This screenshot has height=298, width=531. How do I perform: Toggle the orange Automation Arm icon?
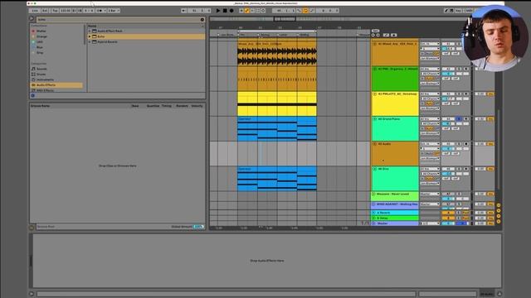[247, 11]
